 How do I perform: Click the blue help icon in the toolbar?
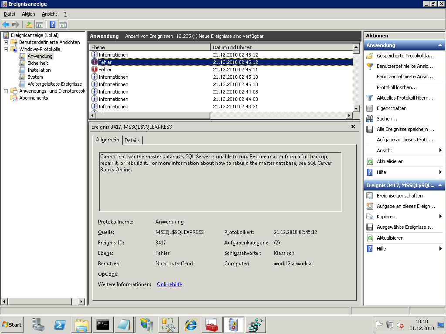coord(53,24)
